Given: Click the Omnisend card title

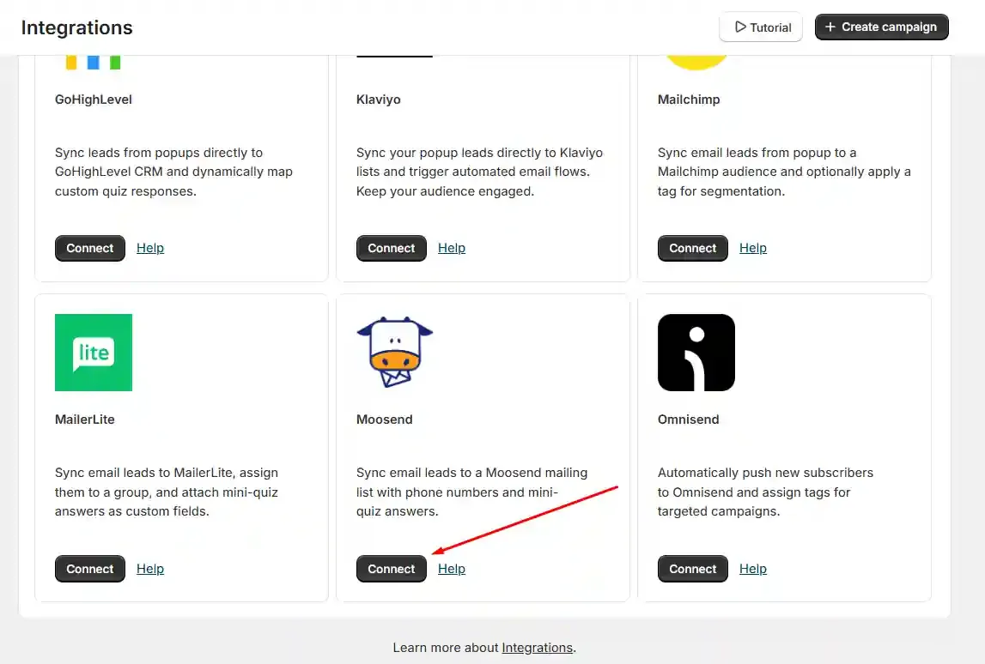Looking at the screenshot, I should click(689, 420).
